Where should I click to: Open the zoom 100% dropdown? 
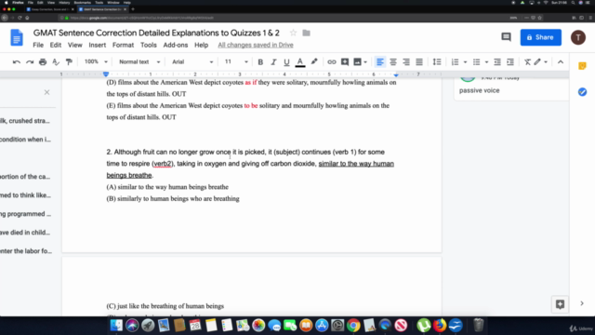pyautogui.click(x=96, y=61)
